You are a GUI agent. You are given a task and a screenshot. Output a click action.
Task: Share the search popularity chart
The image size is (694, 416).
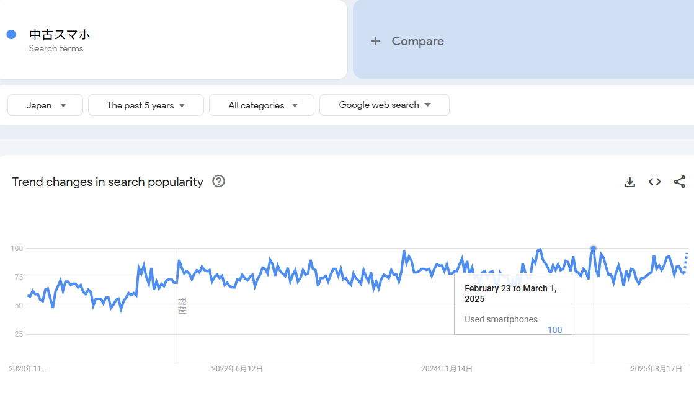[x=680, y=182]
